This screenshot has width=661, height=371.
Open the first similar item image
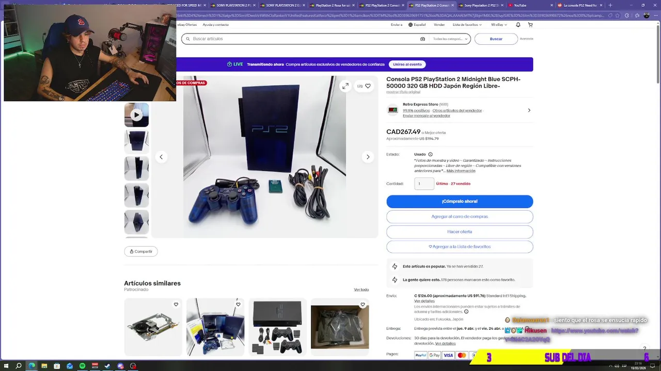pyautogui.click(x=153, y=327)
